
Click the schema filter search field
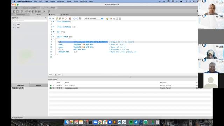point(30,21)
